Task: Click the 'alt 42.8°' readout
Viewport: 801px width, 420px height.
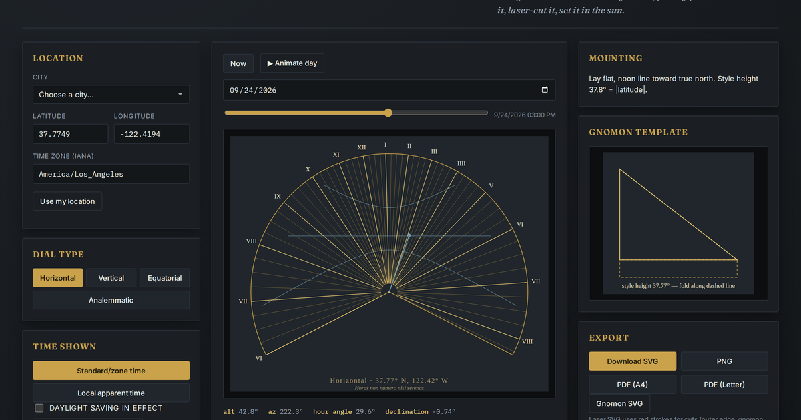Action: pyautogui.click(x=240, y=412)
